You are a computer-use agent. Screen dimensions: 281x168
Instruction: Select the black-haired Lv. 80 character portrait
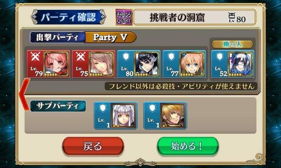(x=146, y=64)
